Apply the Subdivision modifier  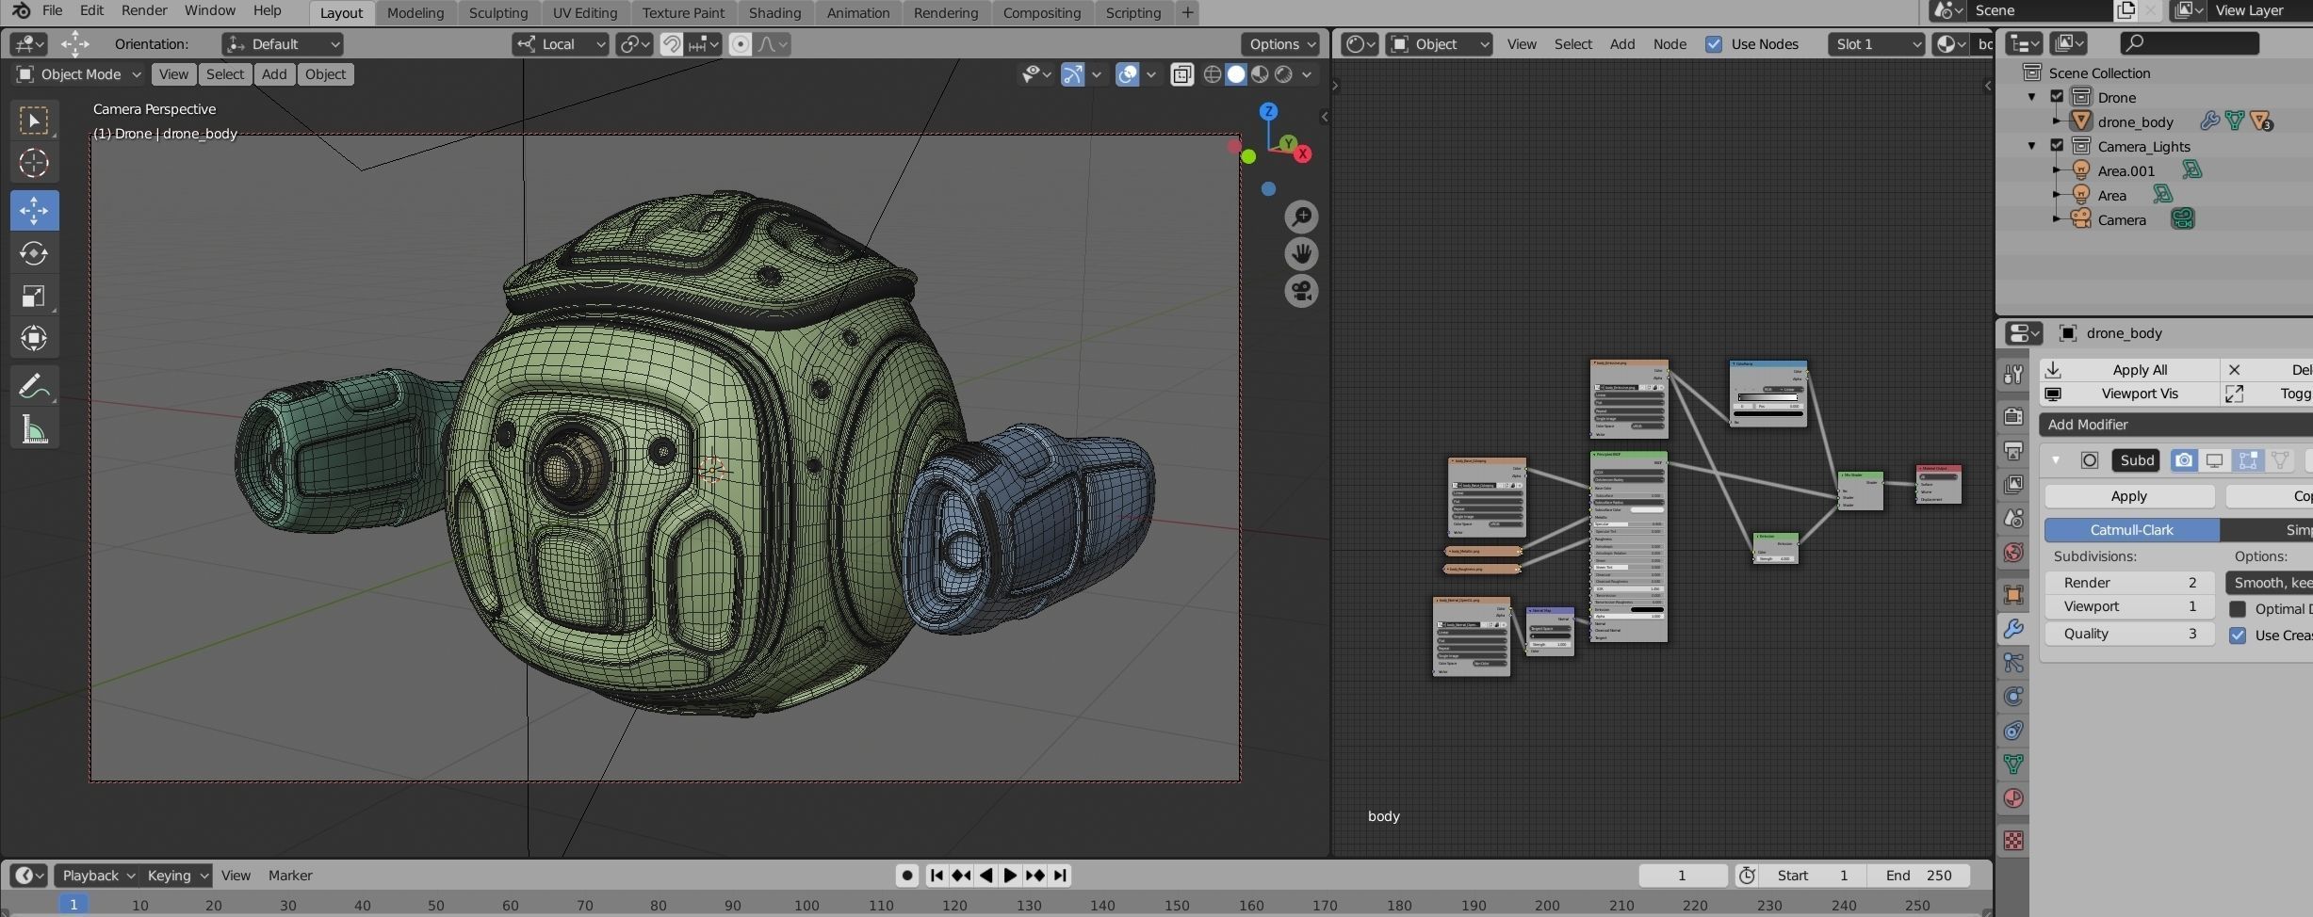(x=2129, y=496)
